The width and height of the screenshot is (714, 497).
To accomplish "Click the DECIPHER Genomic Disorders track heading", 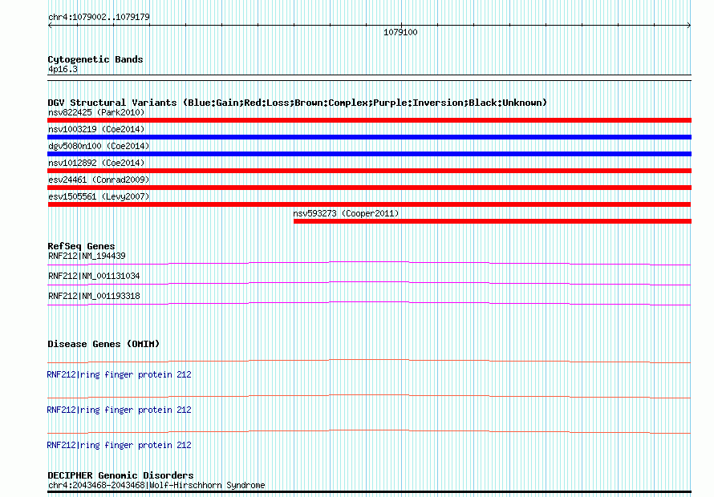I will click(120, 475).
